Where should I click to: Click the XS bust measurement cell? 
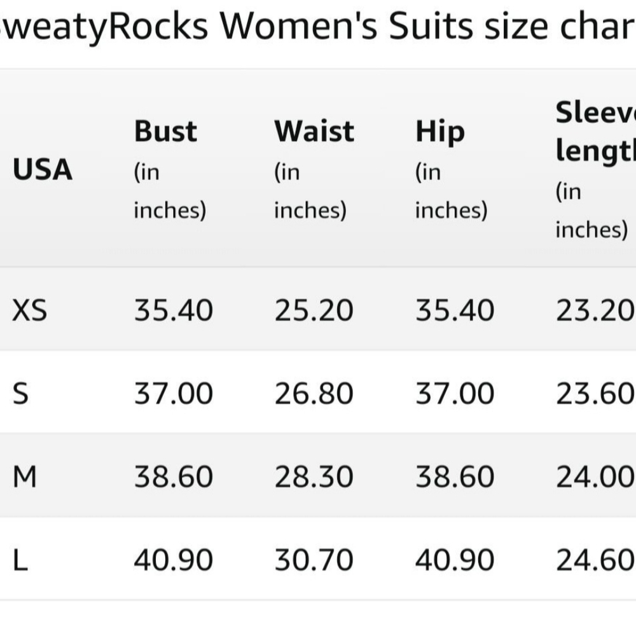pyautogui.click(x=173, y=310)
